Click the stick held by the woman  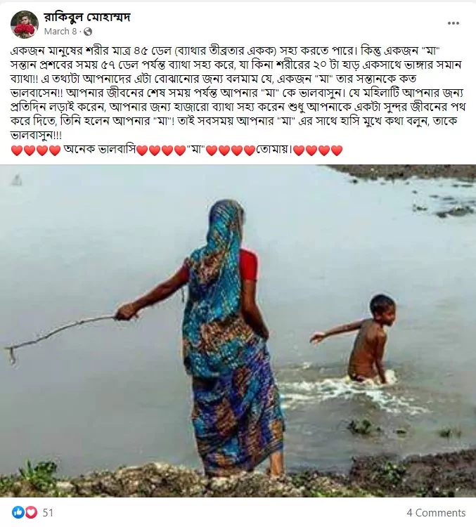[x=60, y=337]
